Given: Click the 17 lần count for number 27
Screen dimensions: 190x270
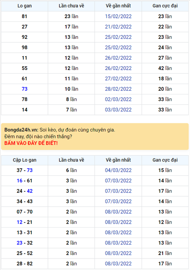Looking at the screenshot, I should tap(71, 27).
